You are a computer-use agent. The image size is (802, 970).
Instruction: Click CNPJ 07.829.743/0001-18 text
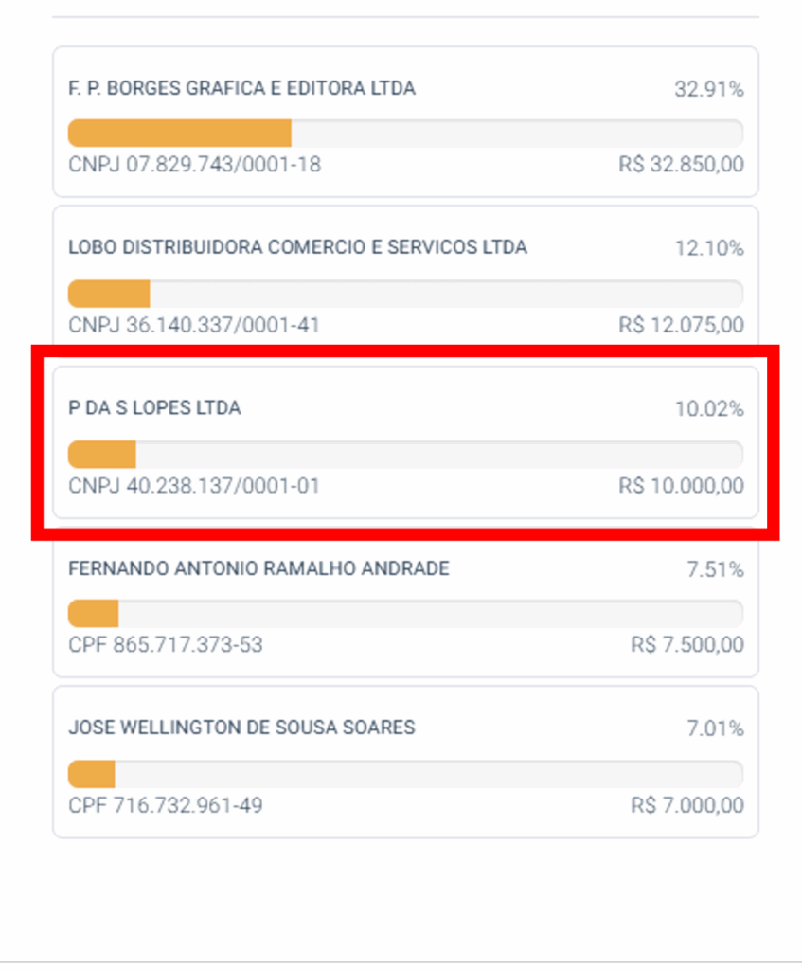coord(195,165)
